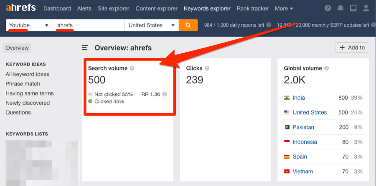Open Content explorer in top navigation
Screen dimensions: 376x186
pos(157,9)
